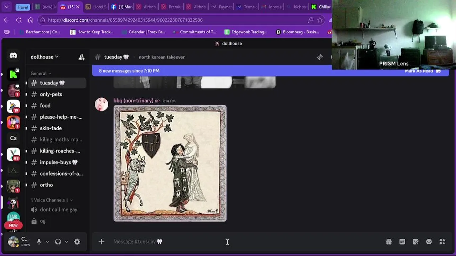The width and height of the screenshot is (456, 256).
Task: Open the apps icon in message bar
Action: 442,242
